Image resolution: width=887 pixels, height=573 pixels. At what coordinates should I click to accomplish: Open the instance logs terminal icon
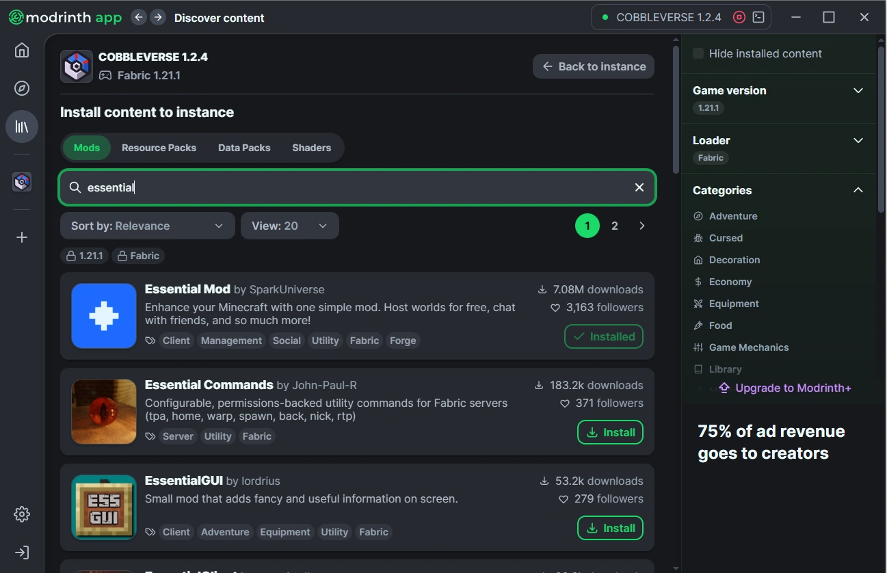[758, 18]
